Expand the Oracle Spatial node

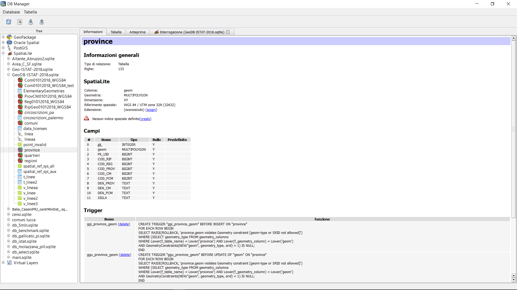point(3,42)
